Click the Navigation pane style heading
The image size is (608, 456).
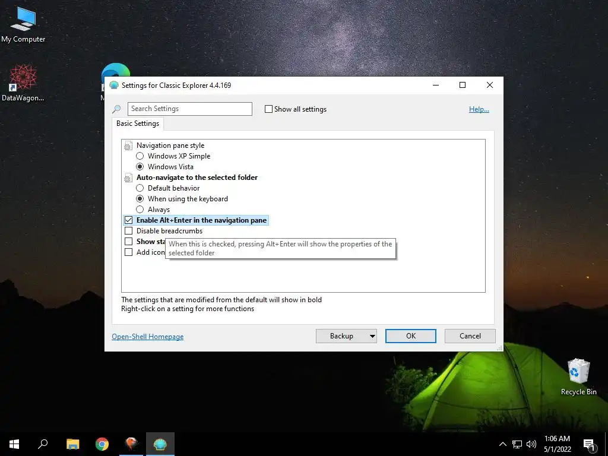click(170, 145)
